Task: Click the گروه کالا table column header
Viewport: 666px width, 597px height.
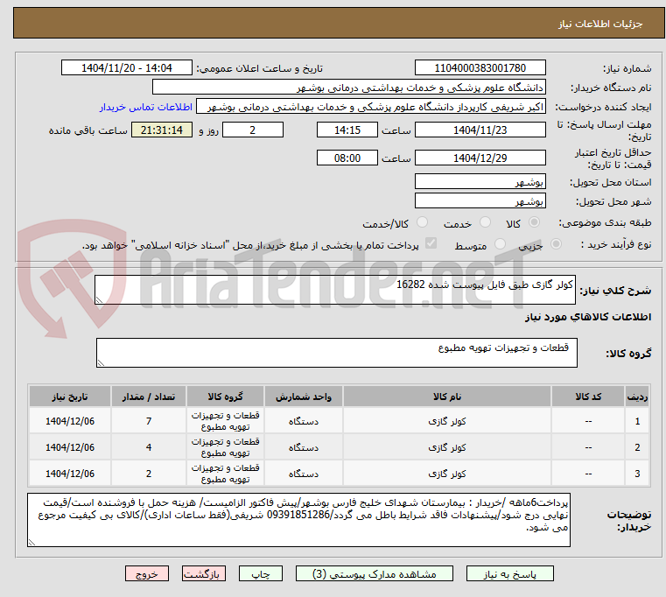Action: 225,397
